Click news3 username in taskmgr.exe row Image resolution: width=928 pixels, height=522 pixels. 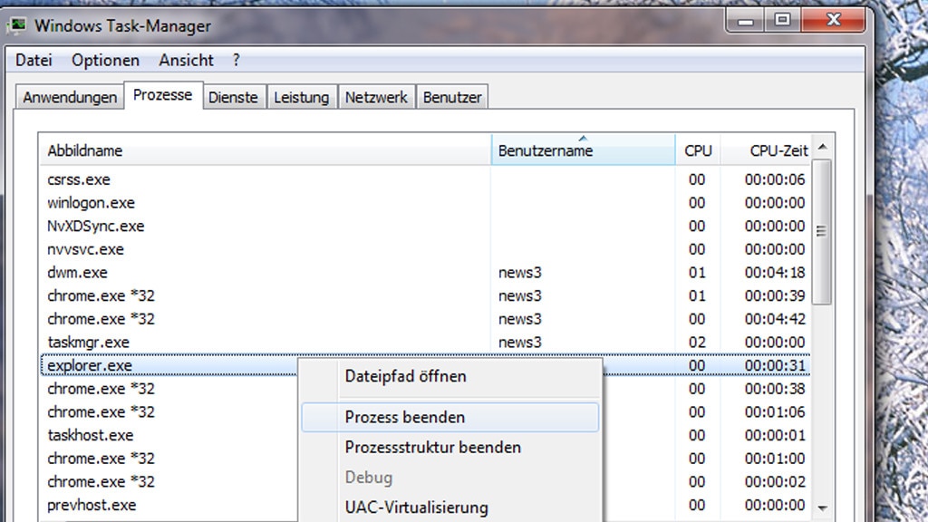519,343
